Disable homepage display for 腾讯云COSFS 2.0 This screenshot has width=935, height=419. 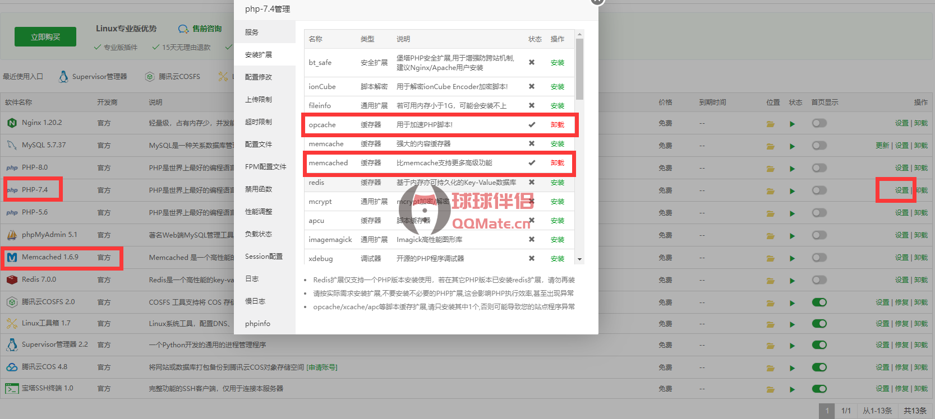point(819,302)
